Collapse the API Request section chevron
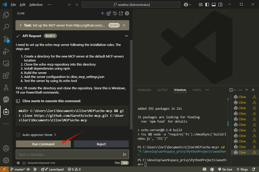This screenshot has height=172, width=259. pos(126,36)
